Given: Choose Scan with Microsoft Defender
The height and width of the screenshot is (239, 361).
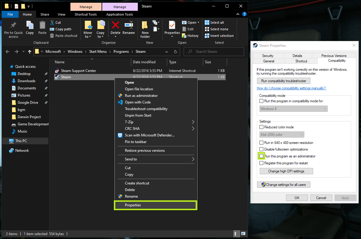Looking at the screenshot, I should (x=156, y=135).
